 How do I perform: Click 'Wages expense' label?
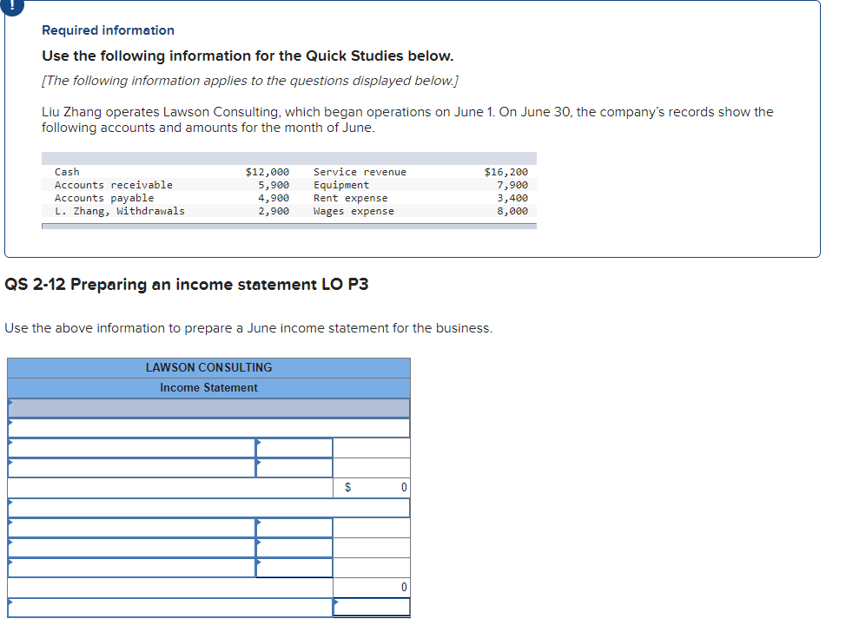pyautogui.click(x=354, y=211)
